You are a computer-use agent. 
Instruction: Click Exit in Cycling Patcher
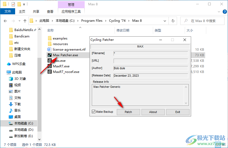[178, 112]
